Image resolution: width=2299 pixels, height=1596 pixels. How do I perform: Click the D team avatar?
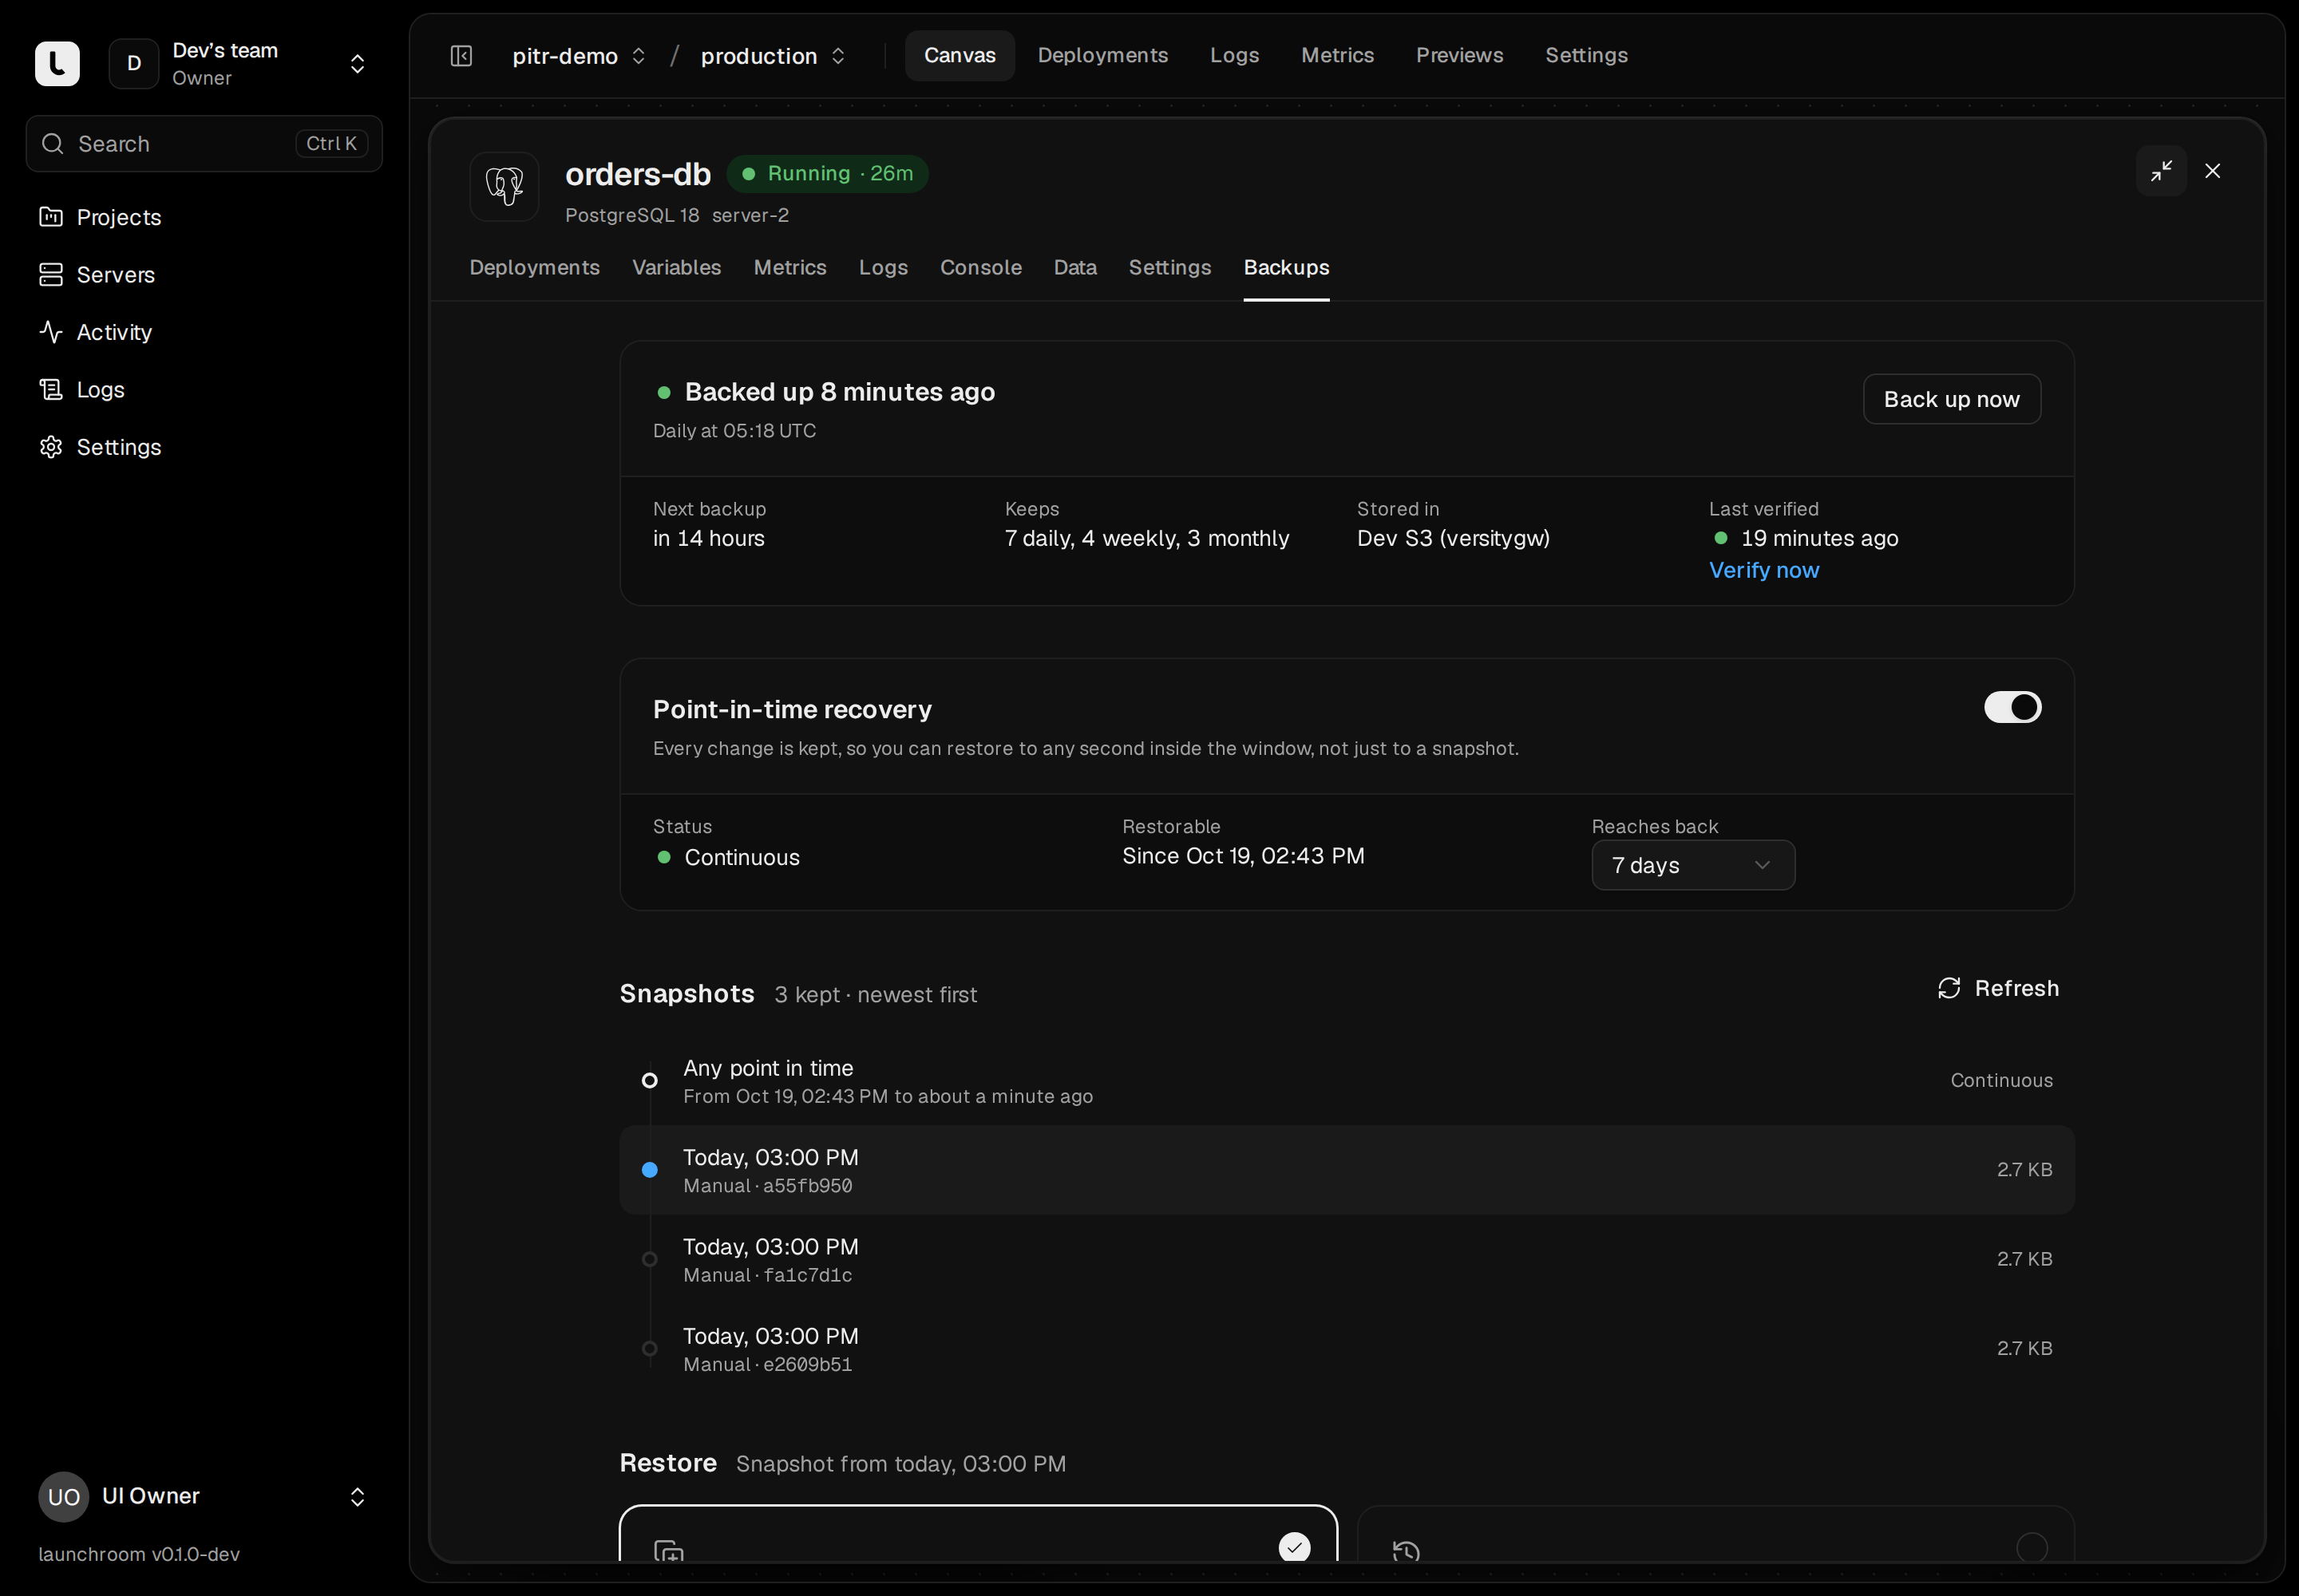[134, 63]
